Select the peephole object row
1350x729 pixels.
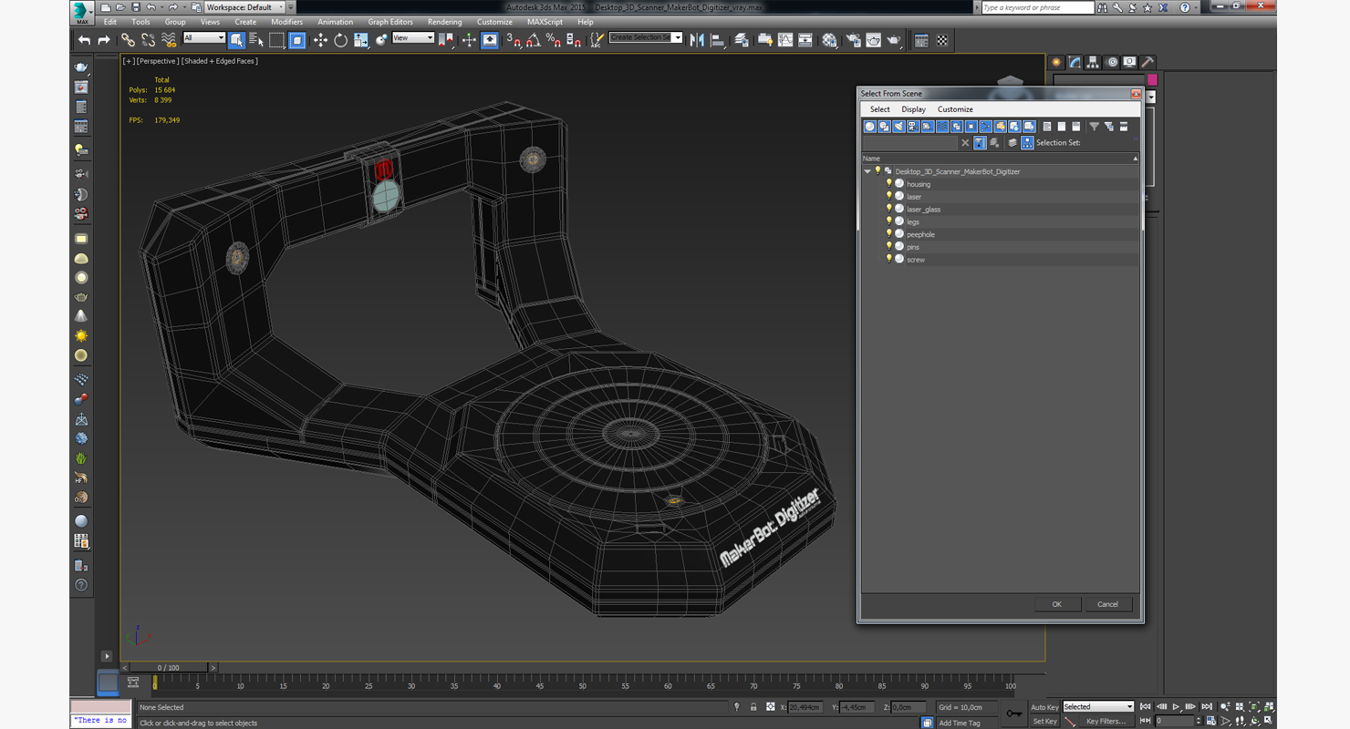[x=1002, y=234]
